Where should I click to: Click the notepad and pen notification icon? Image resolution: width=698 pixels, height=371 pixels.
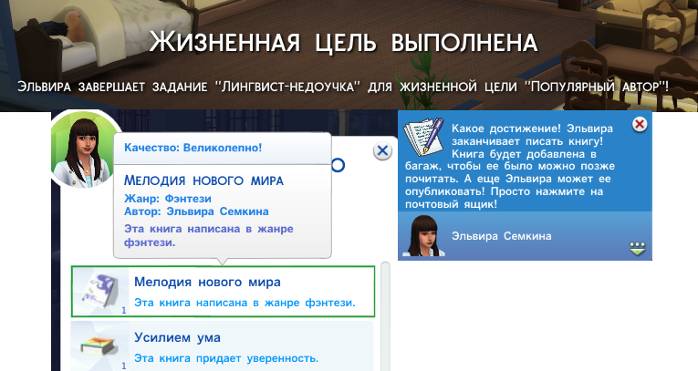click(x=423, y=136)
